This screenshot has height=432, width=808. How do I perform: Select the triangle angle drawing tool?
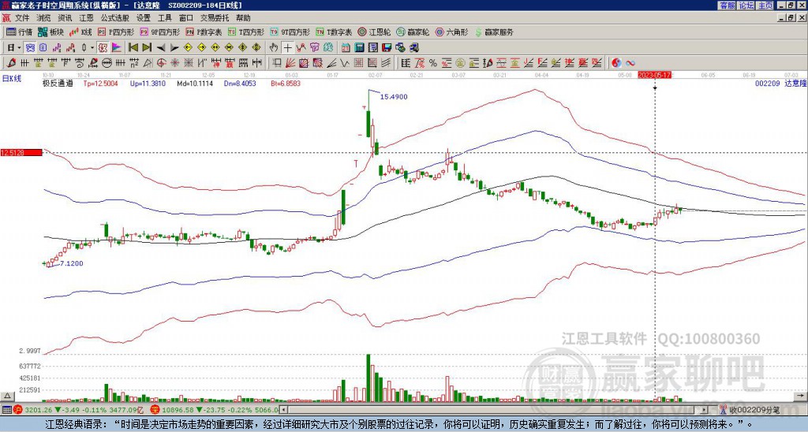click(x=148, y=63)
